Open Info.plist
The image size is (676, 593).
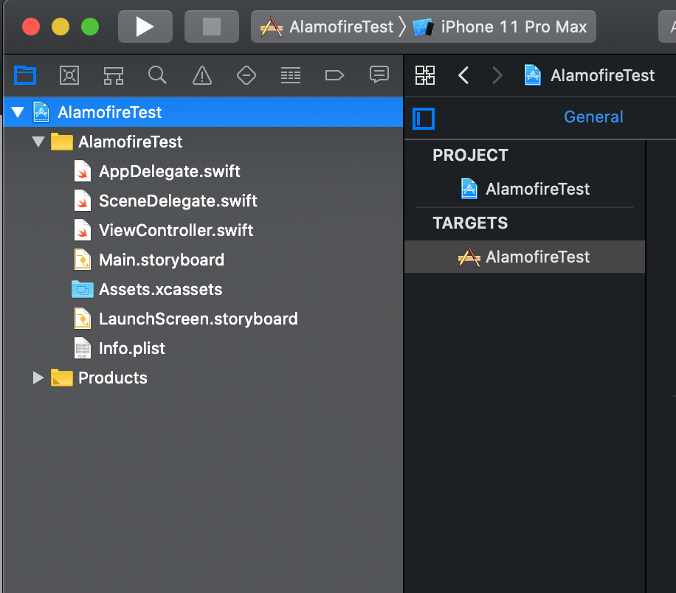coord(132,348)
